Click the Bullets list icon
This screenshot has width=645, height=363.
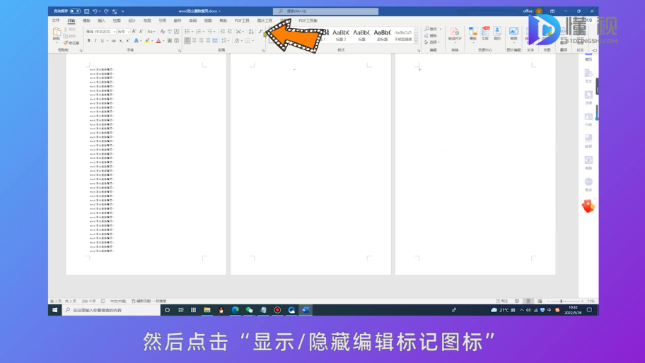(x=187, y=32)
